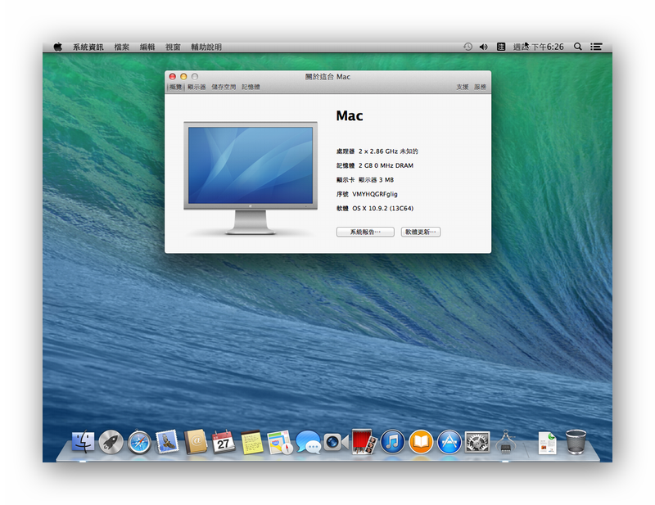Open Maps icon in Dock

click(280, 442)
